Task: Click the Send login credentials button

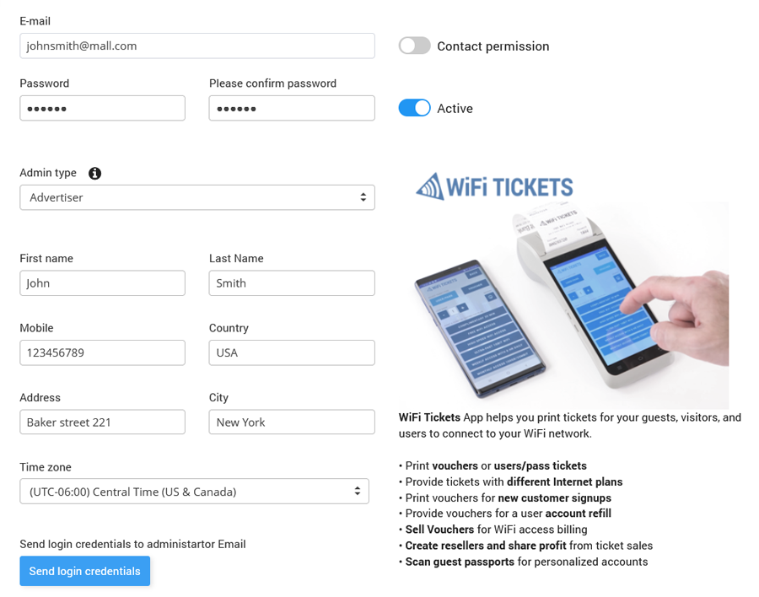Action: (x=84, y=571)
